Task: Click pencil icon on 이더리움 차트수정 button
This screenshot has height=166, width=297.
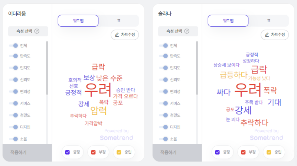Action: tap(117, 35)
